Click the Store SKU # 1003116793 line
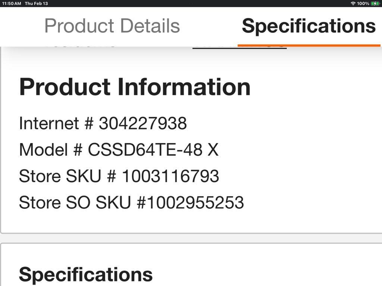The image size is (382, 286). (119, 176)
